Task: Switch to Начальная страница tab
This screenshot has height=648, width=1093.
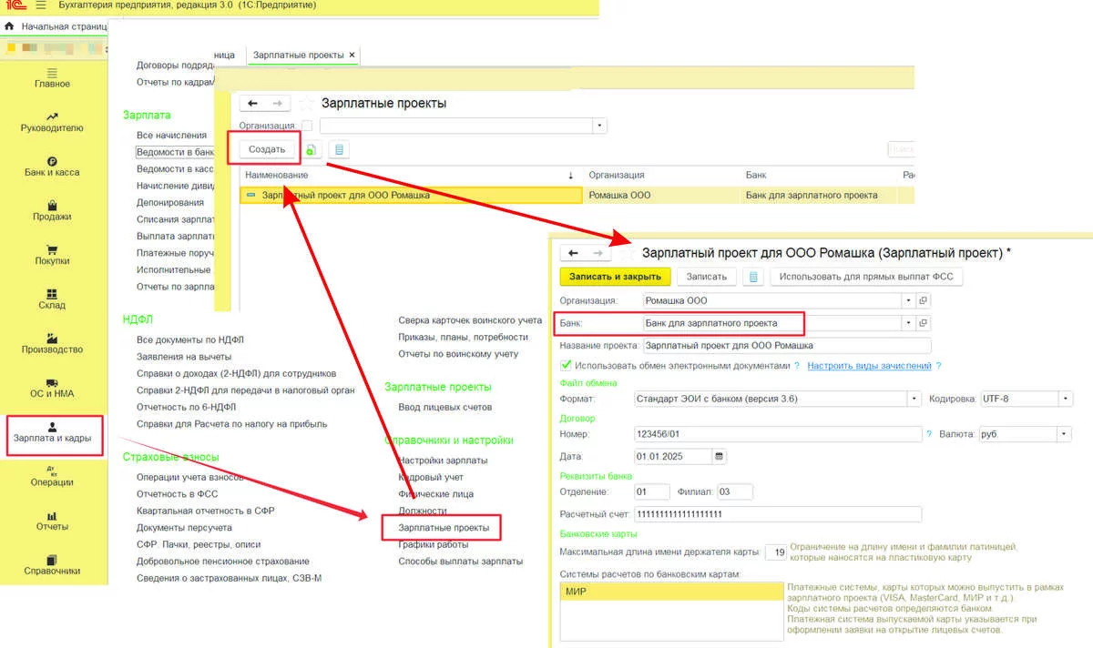Action: (62, 26)
